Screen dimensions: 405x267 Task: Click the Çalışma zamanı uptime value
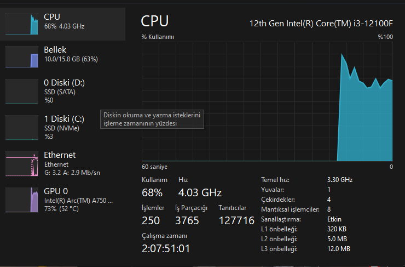[166, 248]
